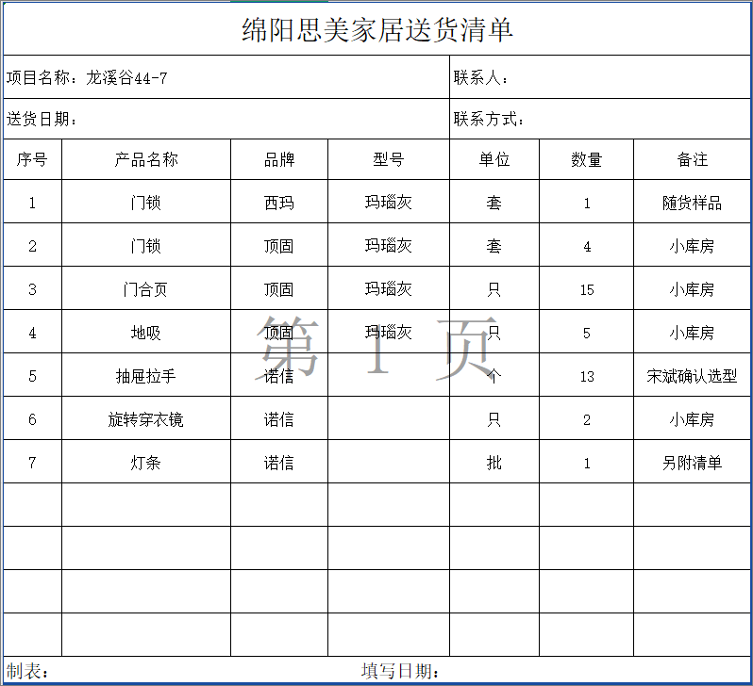Click the 型号 column header

pyautogui.click(x=389, y=159)
